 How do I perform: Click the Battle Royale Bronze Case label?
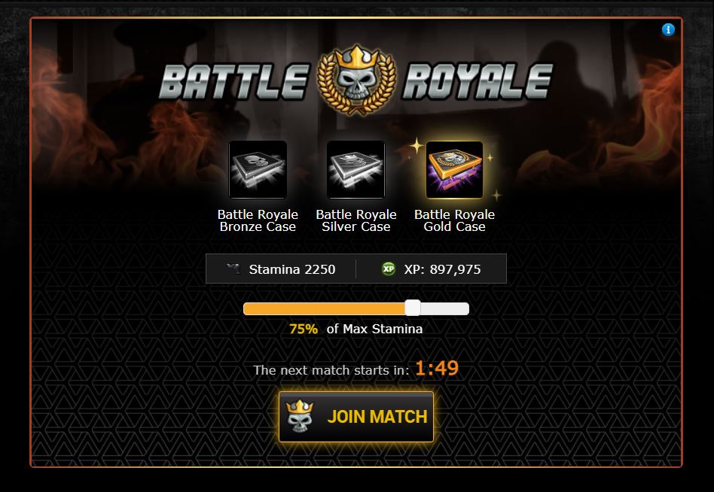coord(258,220)
